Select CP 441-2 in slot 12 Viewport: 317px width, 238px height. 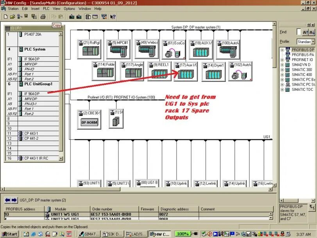32,139
